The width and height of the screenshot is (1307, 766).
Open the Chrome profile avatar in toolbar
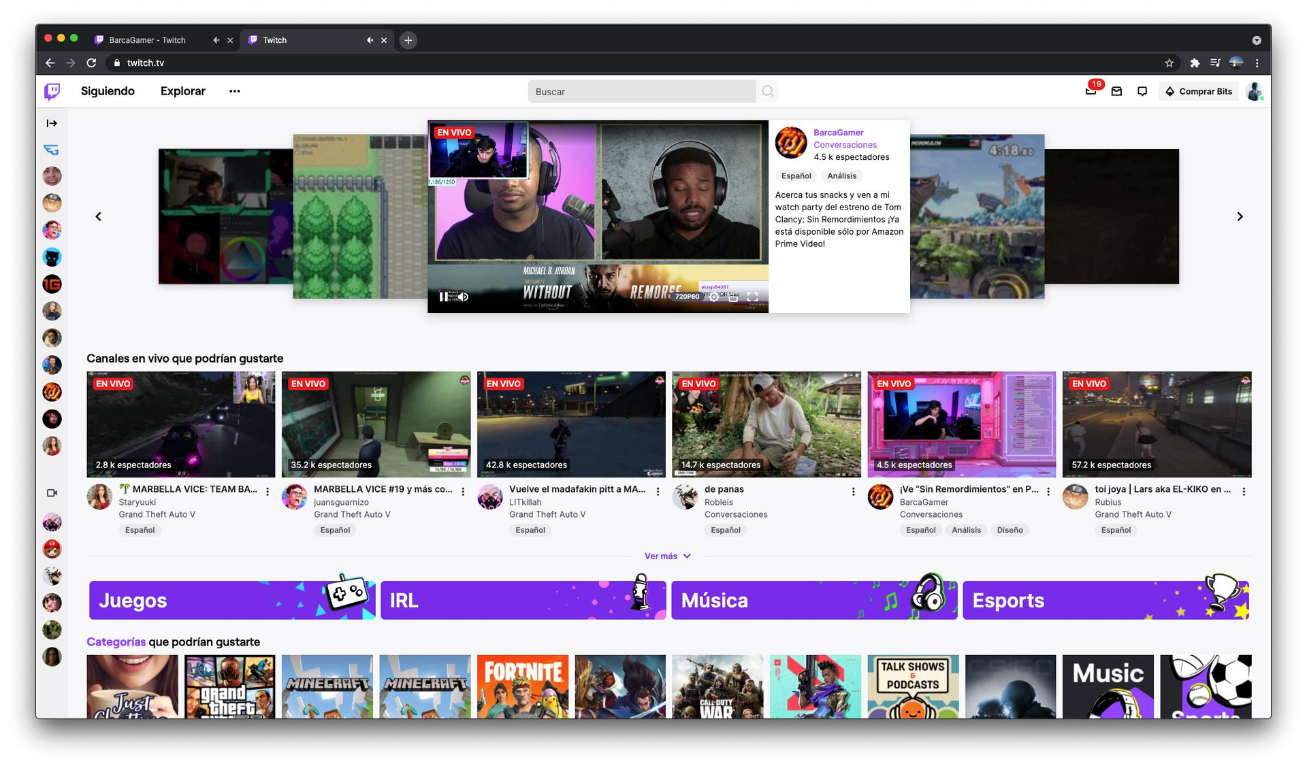click(1236, 63)
